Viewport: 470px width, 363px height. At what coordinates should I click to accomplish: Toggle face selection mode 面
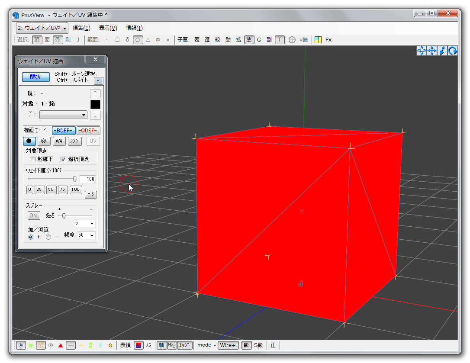pyautogui.click(x=47, y=39)
